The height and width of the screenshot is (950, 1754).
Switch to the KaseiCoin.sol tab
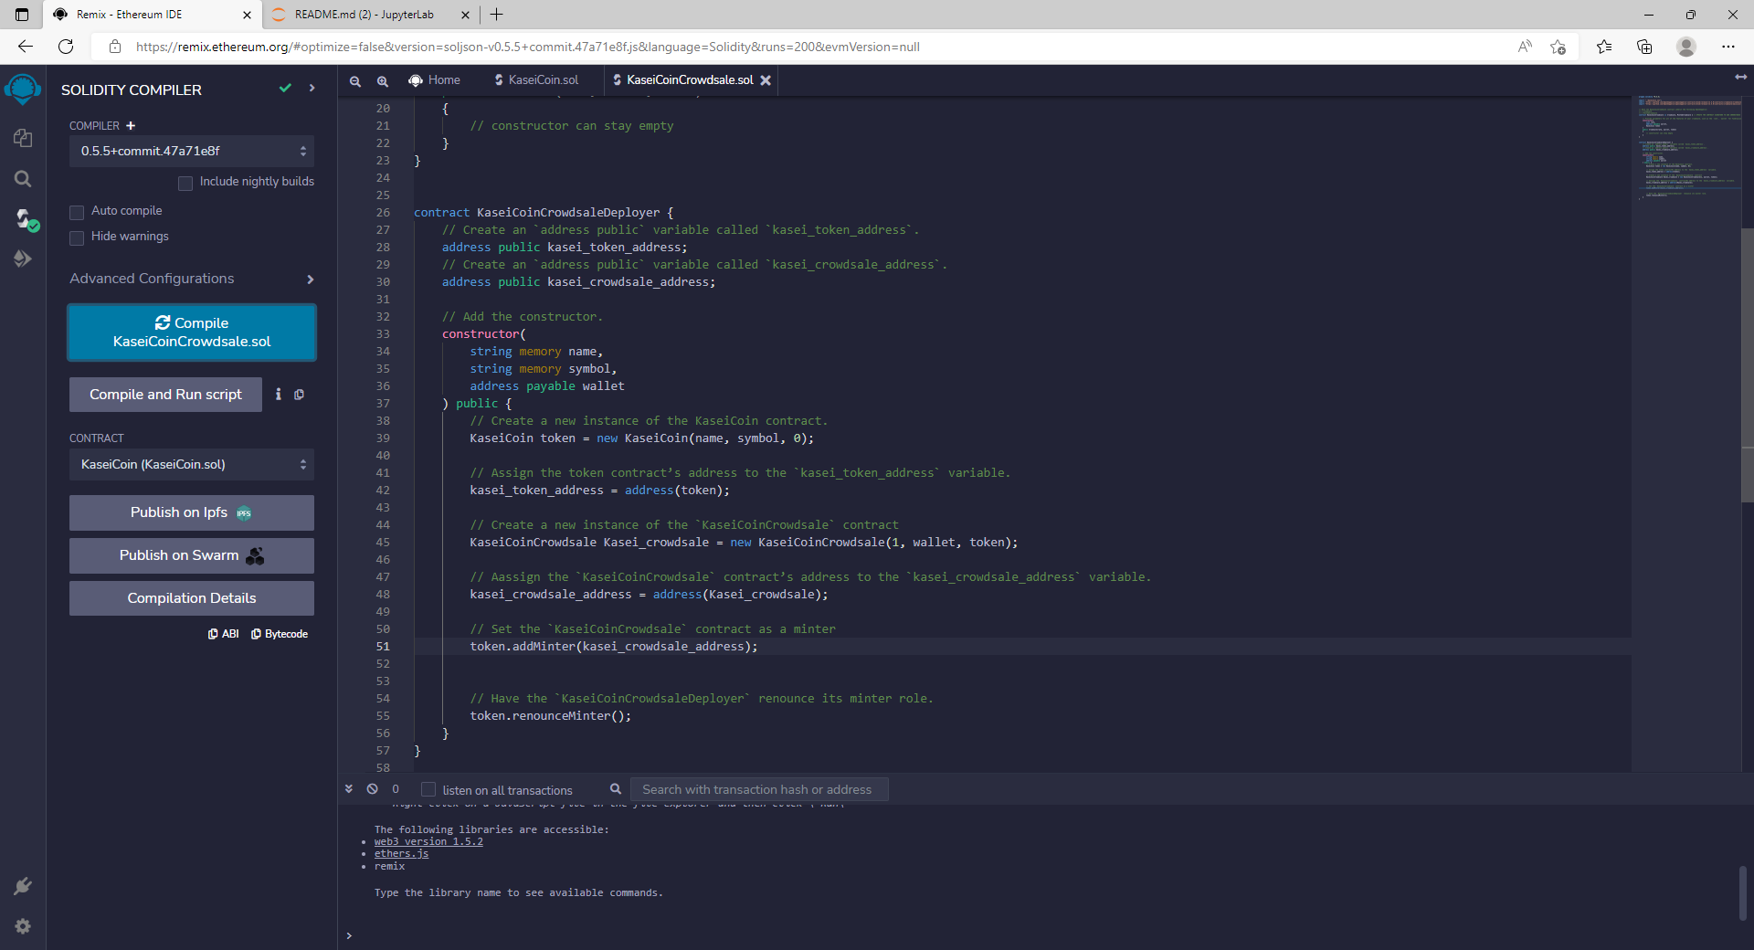point(537,80)
